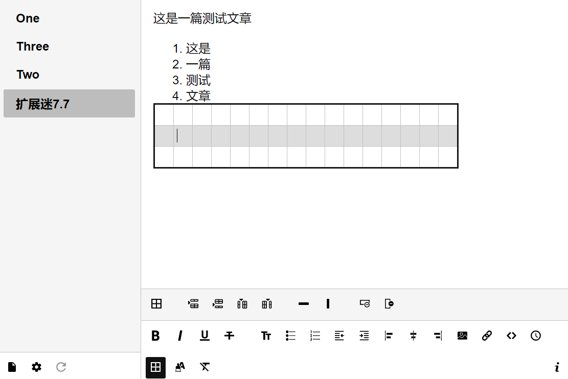Image resolution: width=568 pixels, height=379 pixels.
Task: Insert a hyperlink
Action: point(487,336)
